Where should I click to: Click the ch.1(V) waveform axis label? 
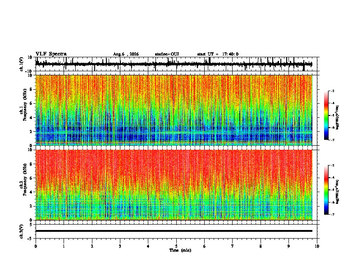click(22, 64)
